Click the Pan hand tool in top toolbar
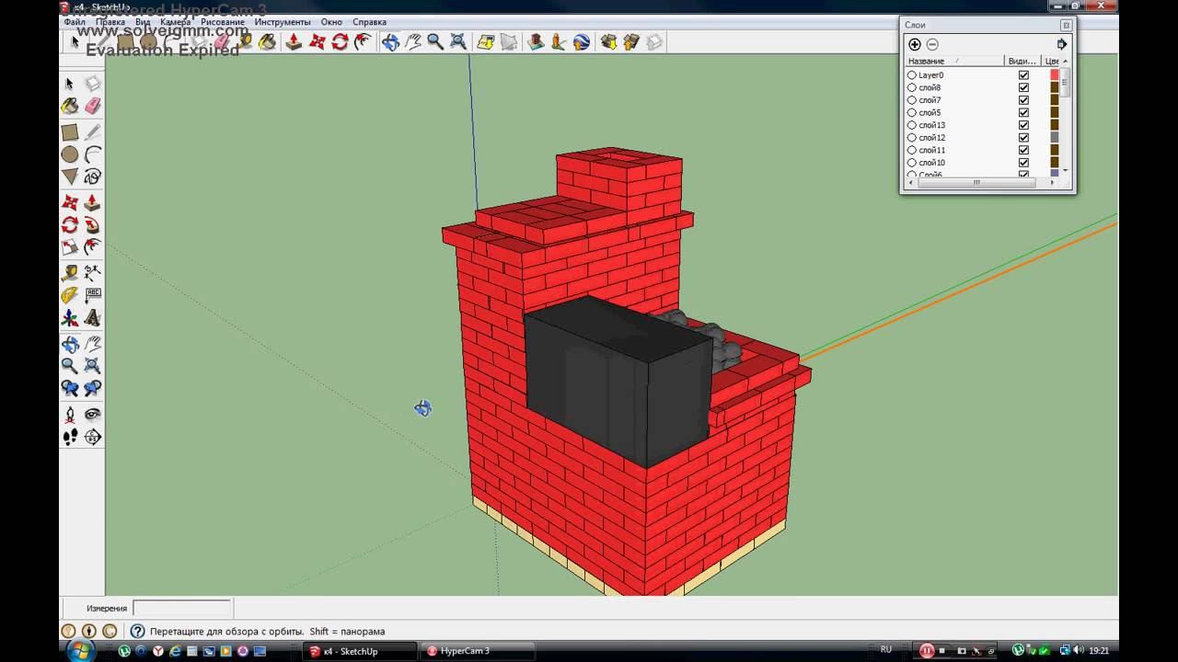The image size is (1178, 662). 413,42
